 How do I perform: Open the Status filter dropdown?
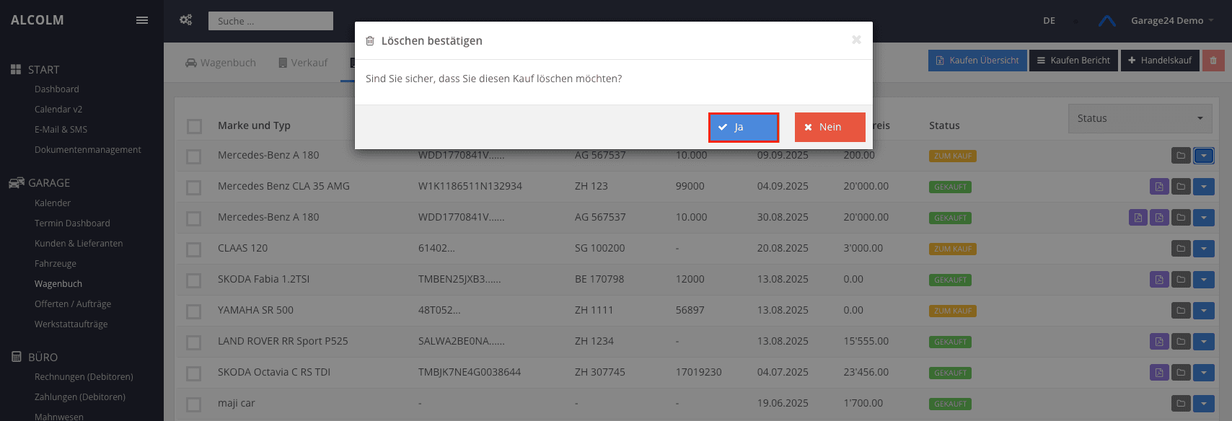coord(1140,118)
